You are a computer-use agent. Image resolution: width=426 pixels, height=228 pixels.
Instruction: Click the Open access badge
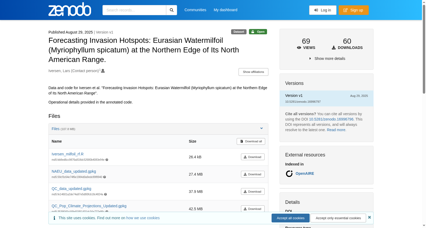pyautogui.click(x=258, y=32)
